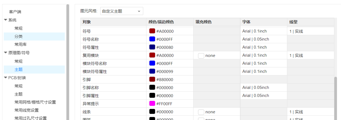Viewport: 341px width, 120px height.
Task: Set 线条 fill color swatch
Action: click(201, 112)
